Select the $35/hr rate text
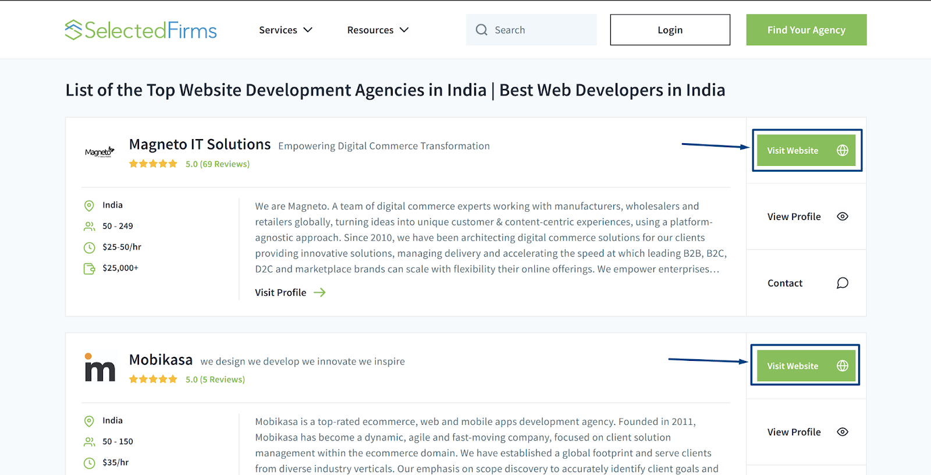Image resolution: width=931 pixels, height=475 pixels. pos(116,462)
